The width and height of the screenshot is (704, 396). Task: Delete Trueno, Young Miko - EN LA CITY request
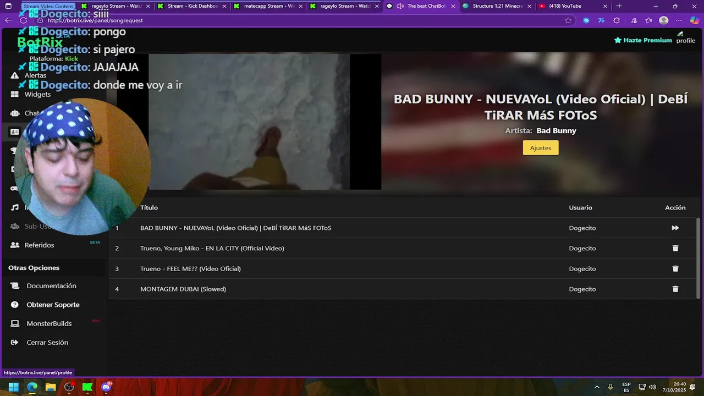(x=675, y=248)
